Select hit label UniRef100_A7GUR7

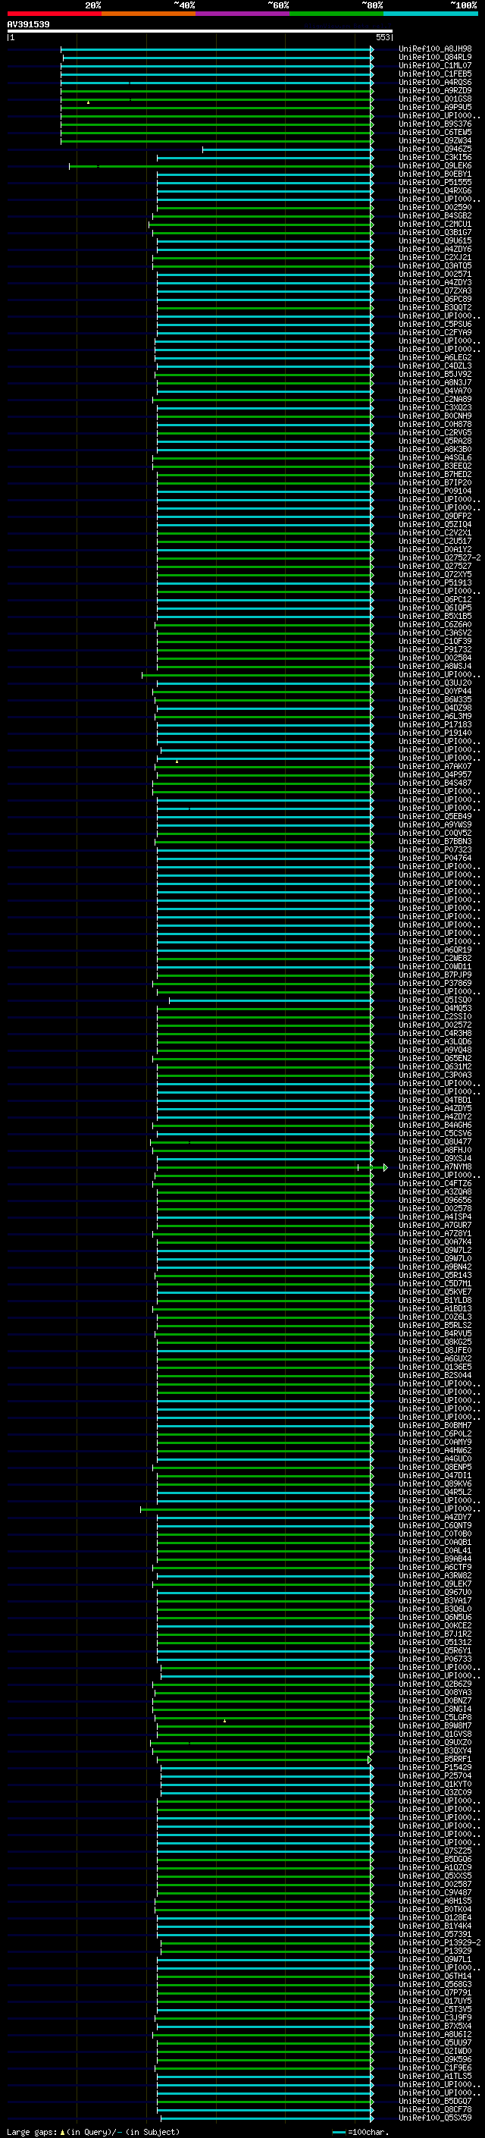pos(435,1226)
